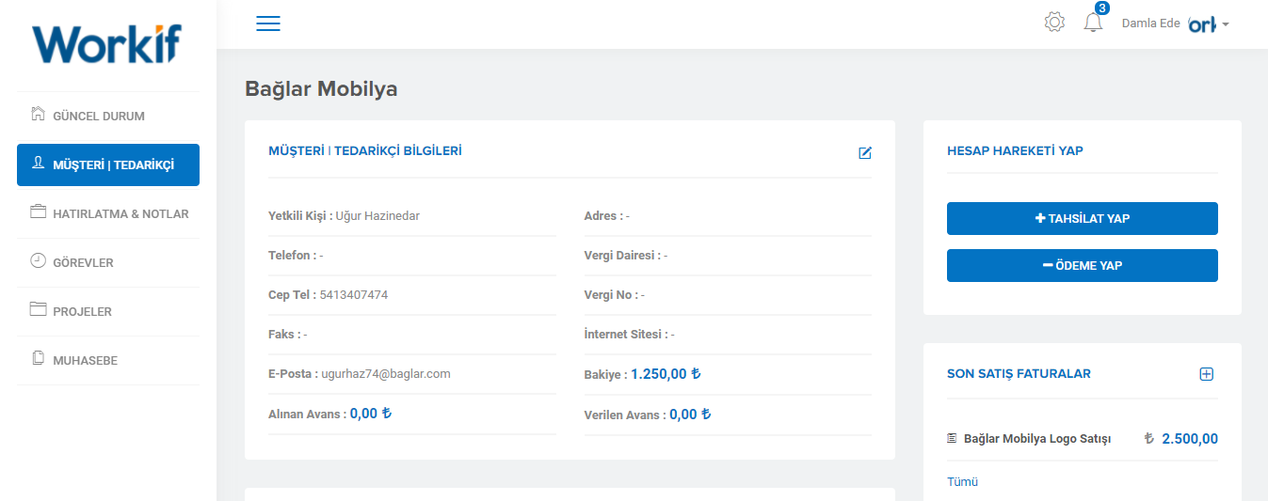Edit customer info via pencil icon
This screenshot has width=1268, height=501.
[865, 152]
